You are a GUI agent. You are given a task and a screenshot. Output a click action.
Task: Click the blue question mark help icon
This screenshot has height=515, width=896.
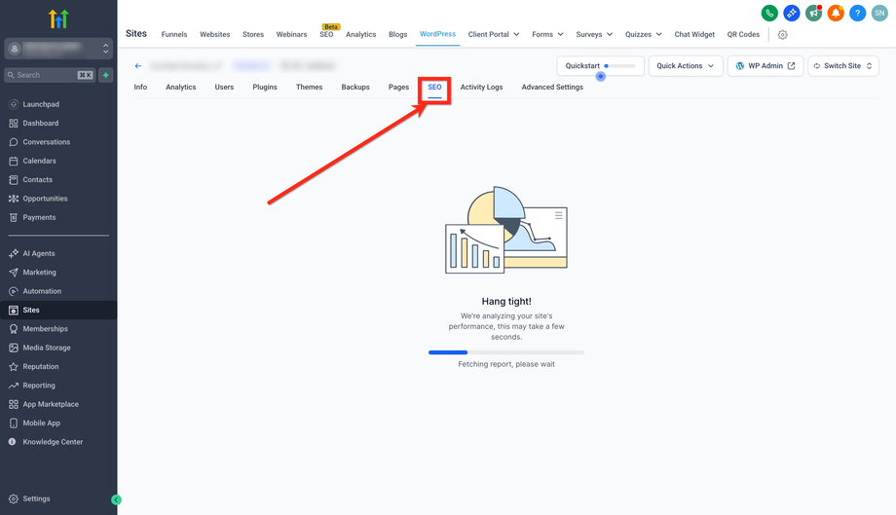[x=858, y=13]
